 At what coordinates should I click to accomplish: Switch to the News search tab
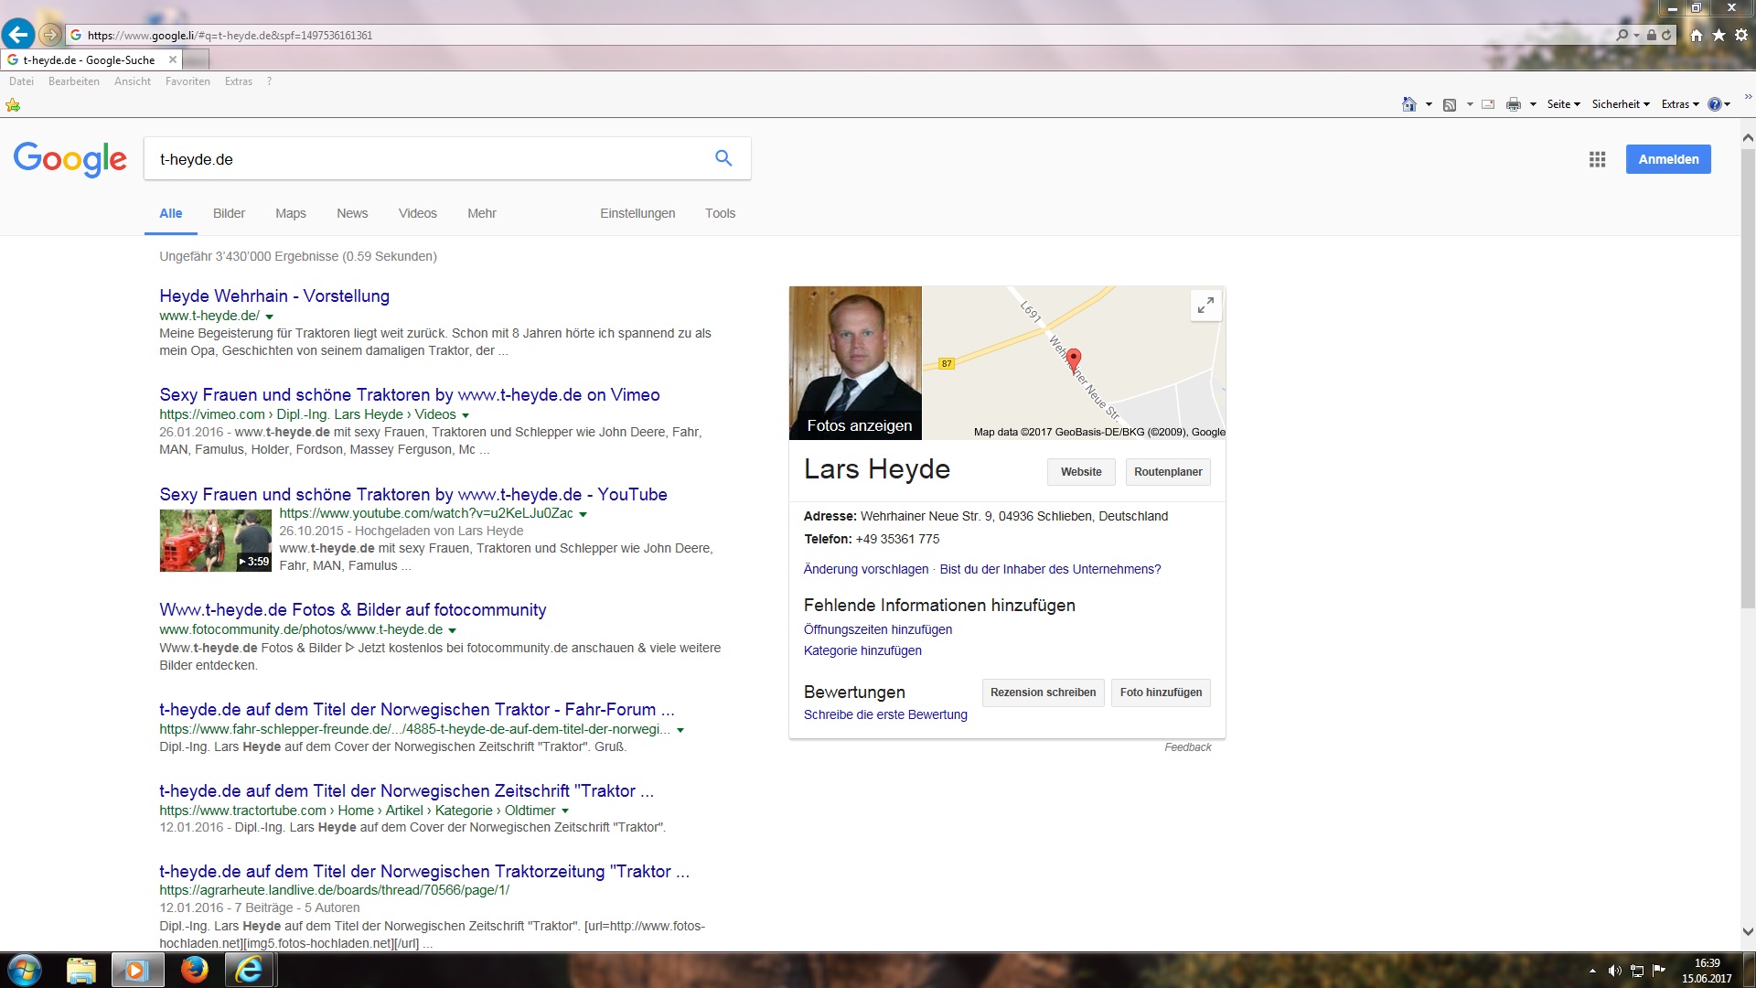[352, 213]
